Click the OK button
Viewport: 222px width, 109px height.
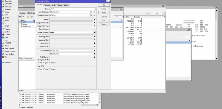[x=104, y=5]
